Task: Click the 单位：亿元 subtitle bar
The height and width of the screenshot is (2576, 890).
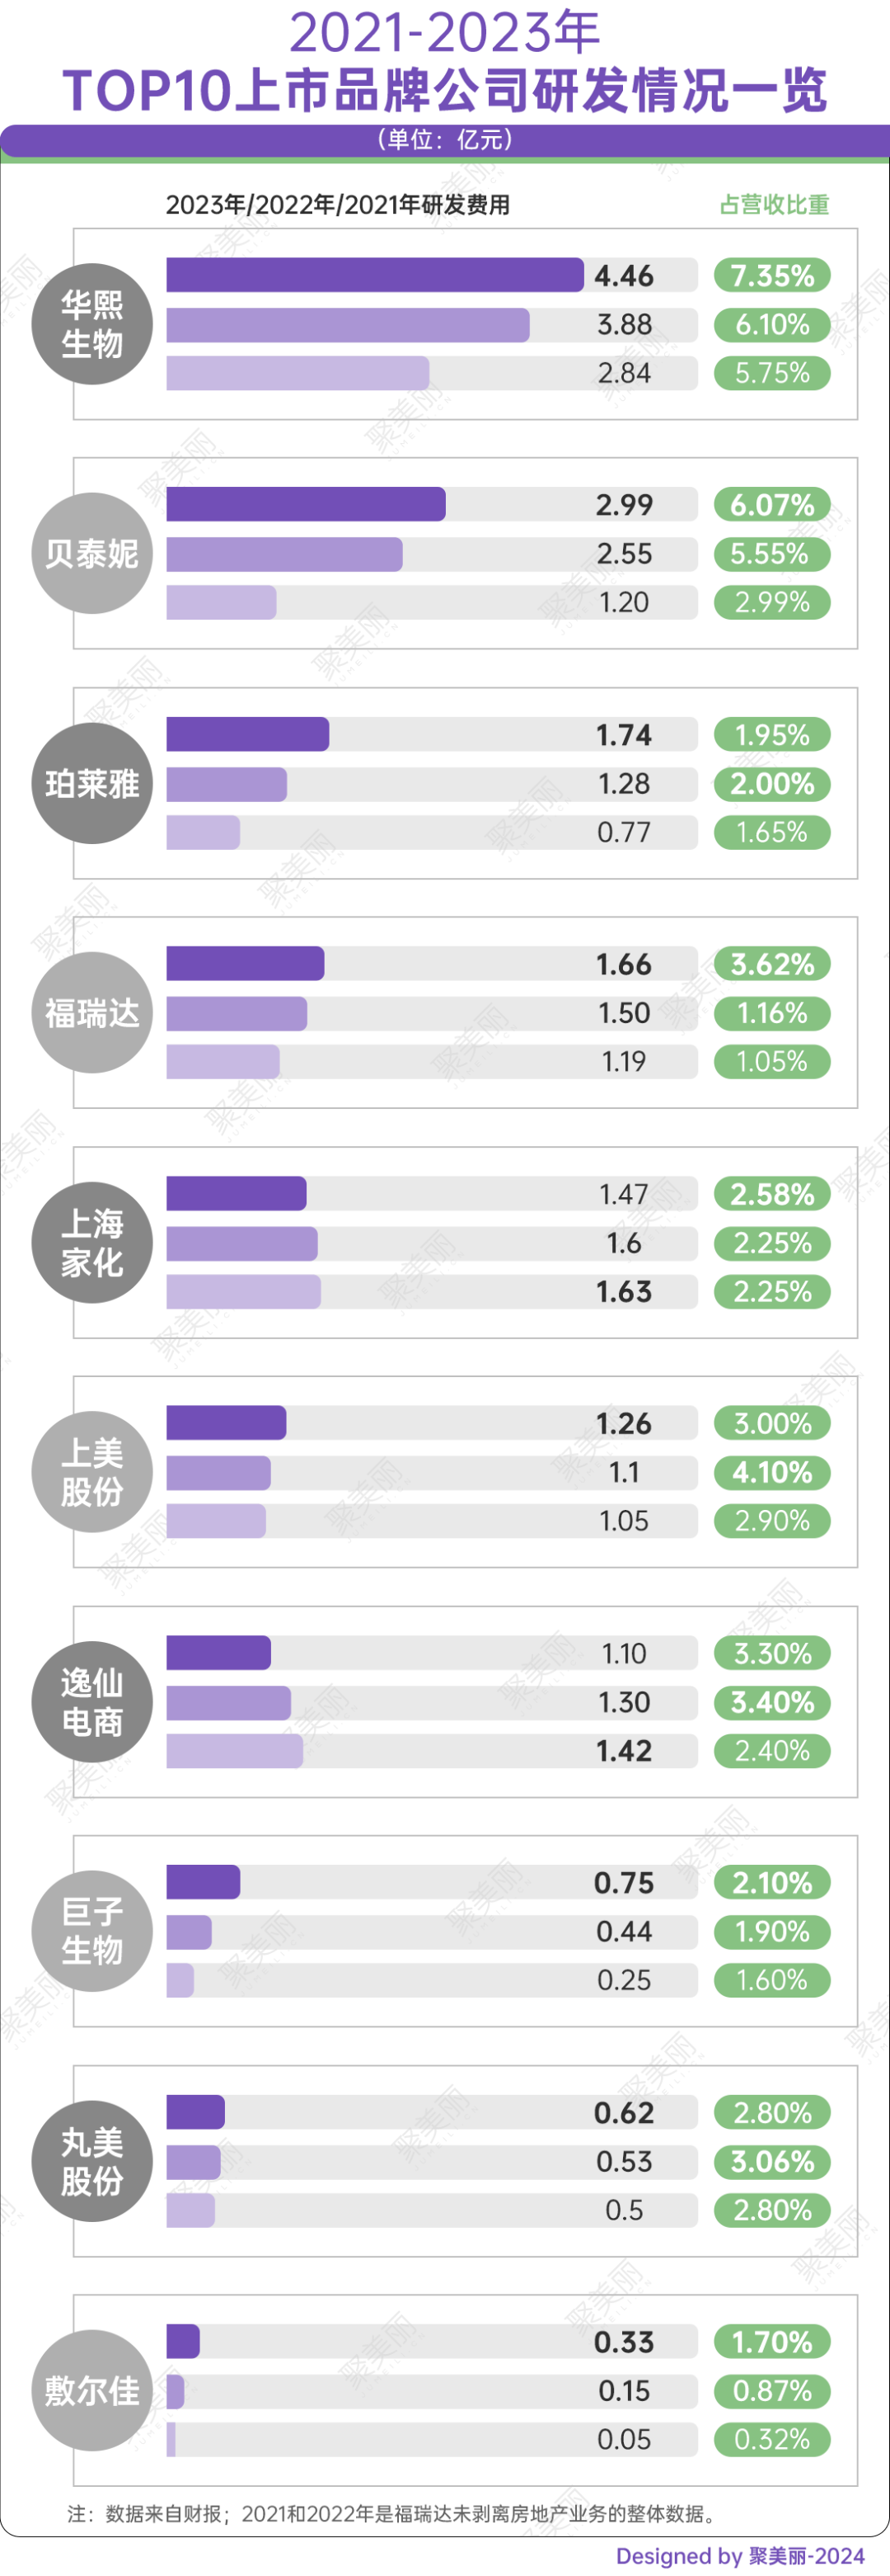Action: click(444, 139)
